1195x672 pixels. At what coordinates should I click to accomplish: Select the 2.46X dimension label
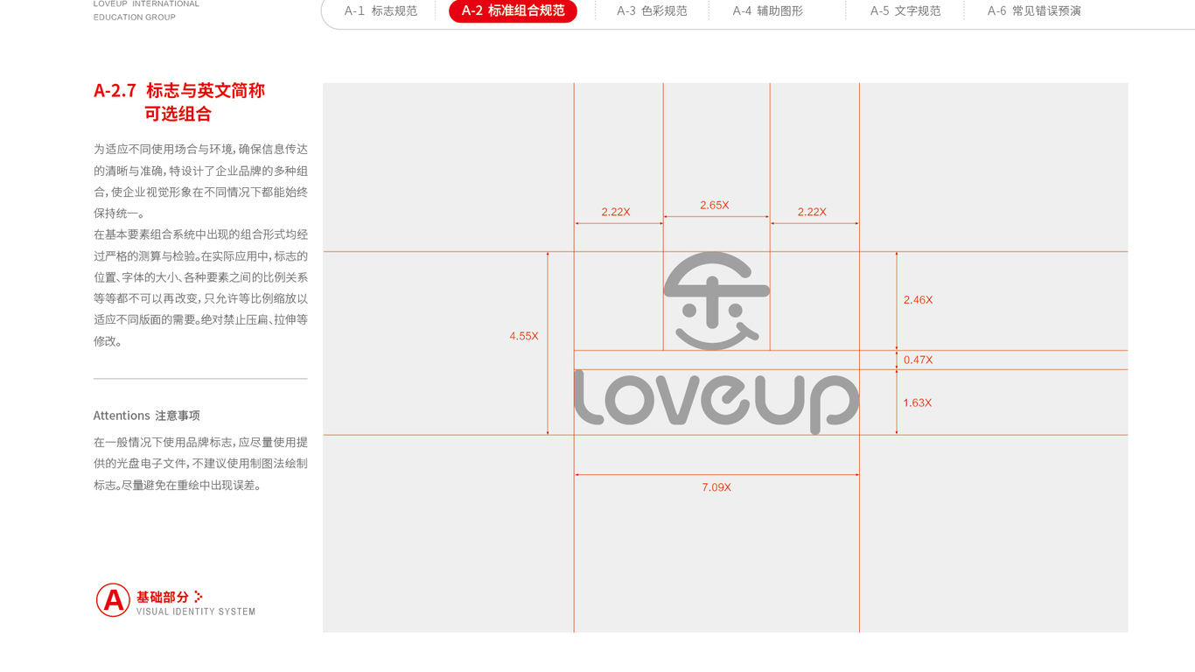[x=918, y=300]
